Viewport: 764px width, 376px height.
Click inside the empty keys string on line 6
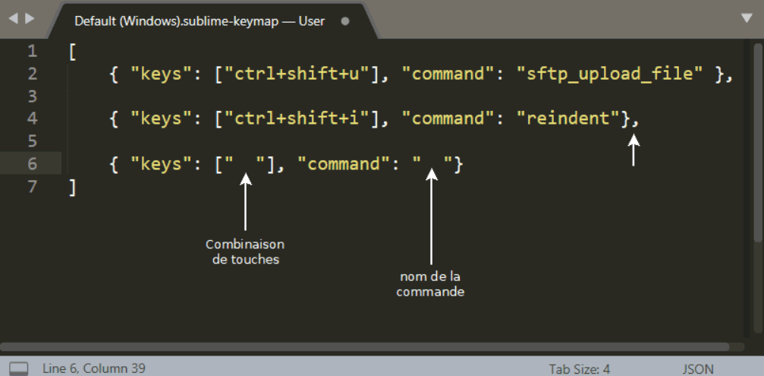tap(246, 163)
